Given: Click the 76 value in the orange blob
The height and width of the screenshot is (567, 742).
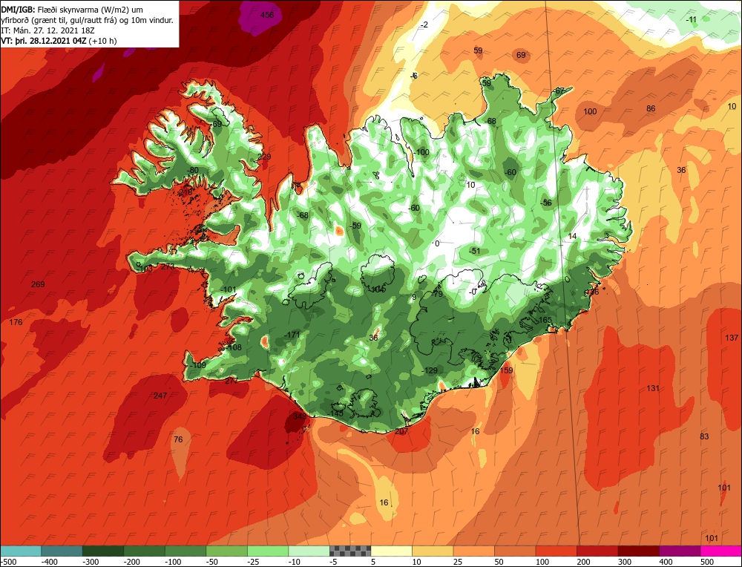Looking at the screenshot, I should (x=178, y=439).
